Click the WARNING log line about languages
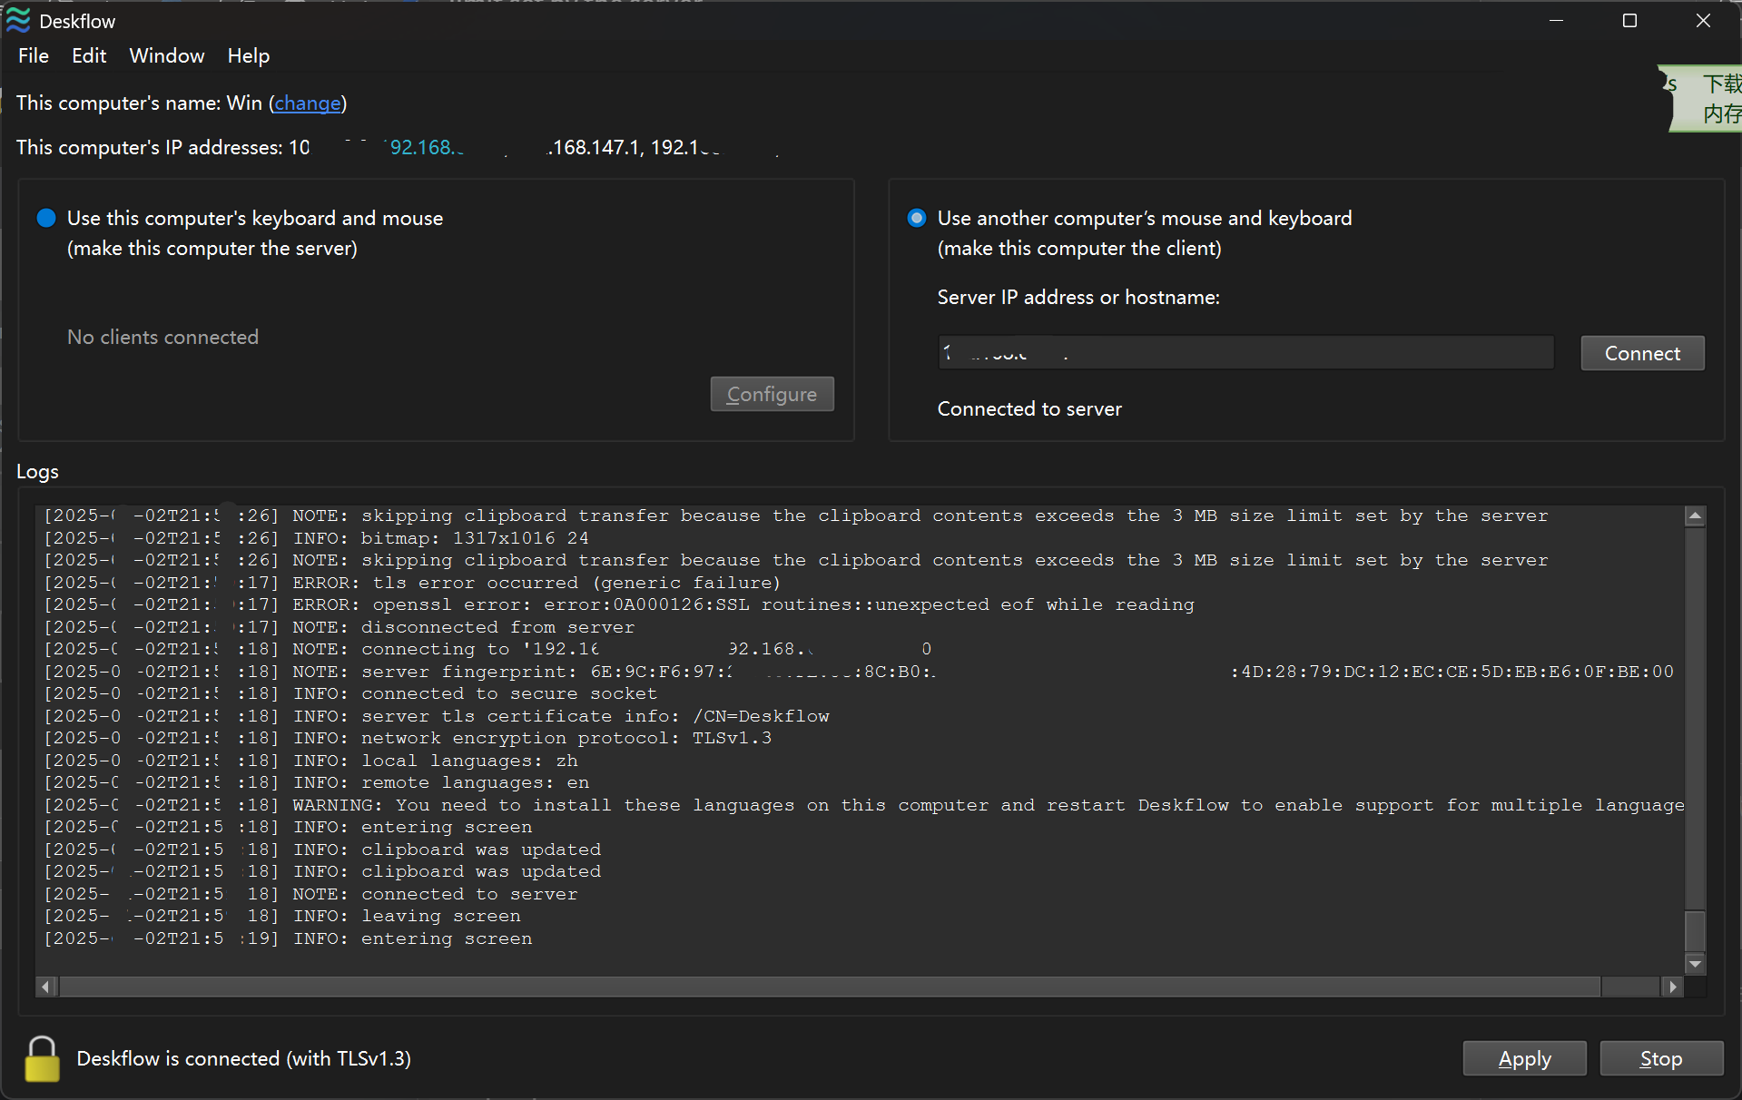Screen dimensions: 1742x1100 864,805
